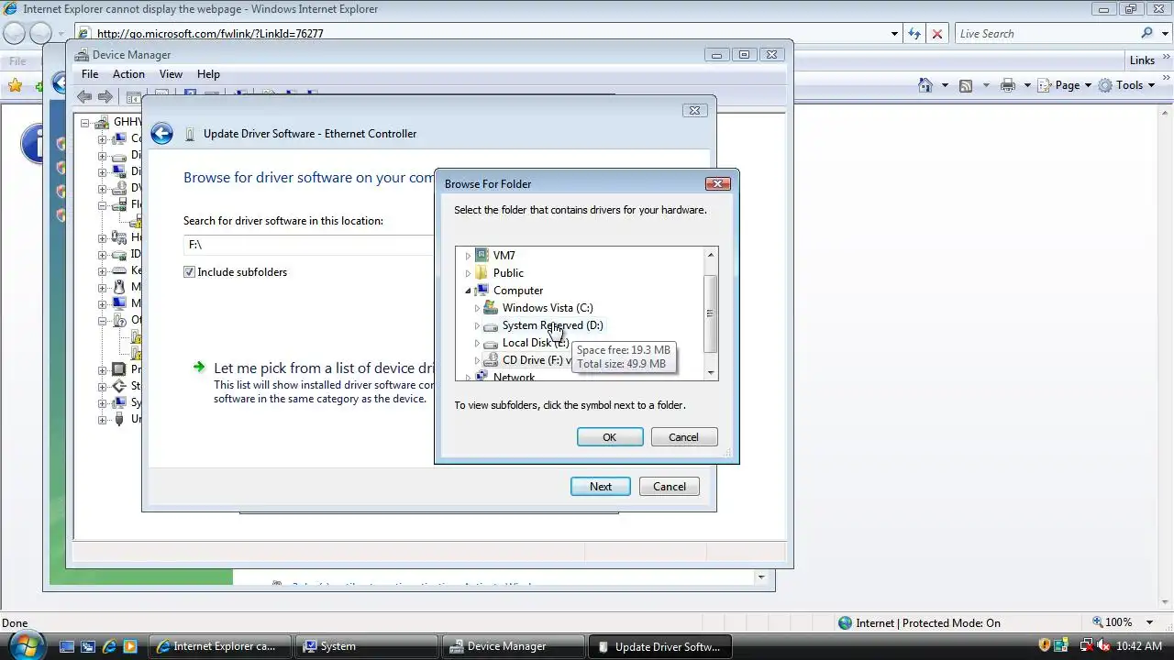
Task: Click the IE Favorites star icon
Action: [15, 85]
